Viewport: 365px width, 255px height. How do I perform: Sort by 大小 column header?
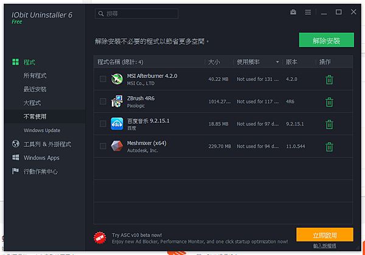pyautogui.click(x=214, y=62)
